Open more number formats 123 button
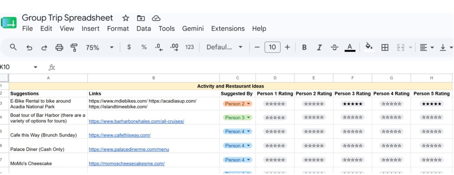Screen dimensions: 454x175 (189, 47)
